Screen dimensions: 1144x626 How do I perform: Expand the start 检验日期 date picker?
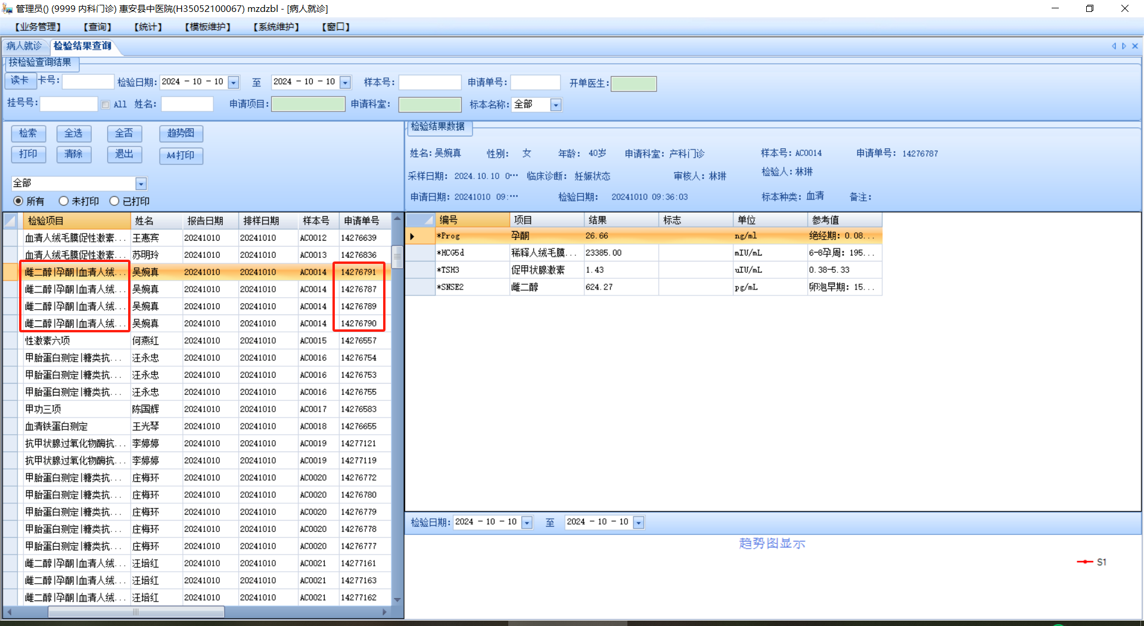coord(234,82)
